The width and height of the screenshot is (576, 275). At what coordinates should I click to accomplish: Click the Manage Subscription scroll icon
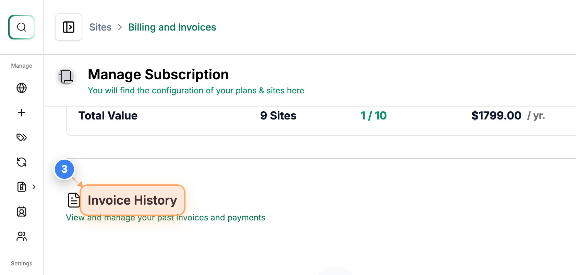click(x=65, y=77)
